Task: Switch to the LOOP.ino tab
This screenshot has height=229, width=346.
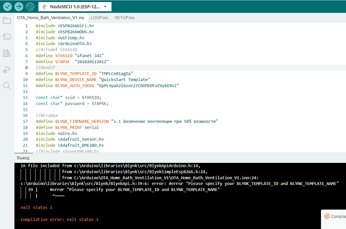Action: [99, 18]
